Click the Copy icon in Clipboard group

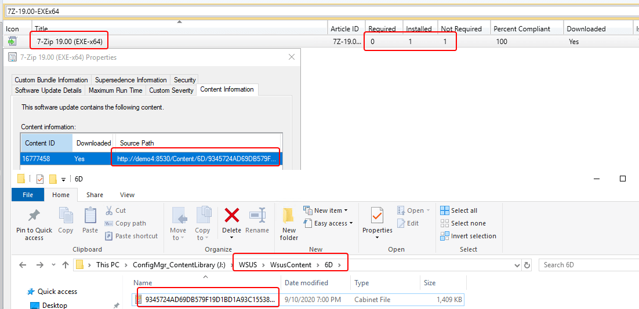65,216
